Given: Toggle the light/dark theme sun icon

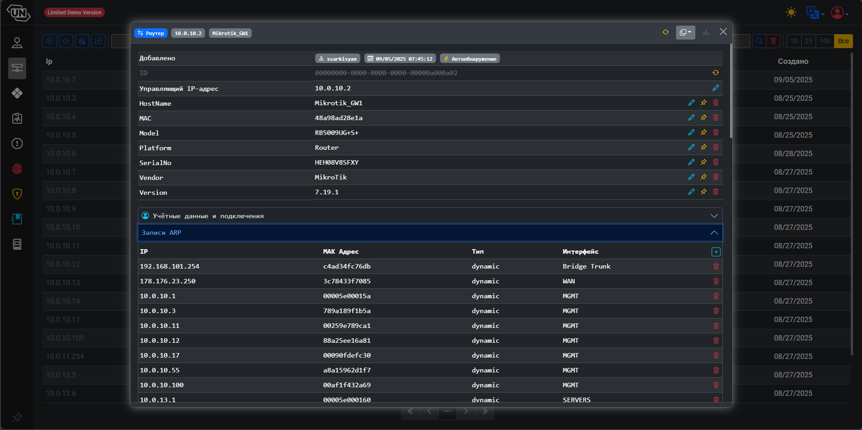Looking at the screenshot, I should (791, 12).
